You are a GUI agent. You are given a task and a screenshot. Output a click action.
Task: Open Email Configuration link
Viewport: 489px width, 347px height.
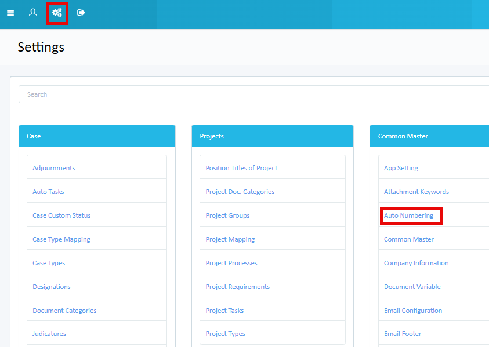point(413,311)
